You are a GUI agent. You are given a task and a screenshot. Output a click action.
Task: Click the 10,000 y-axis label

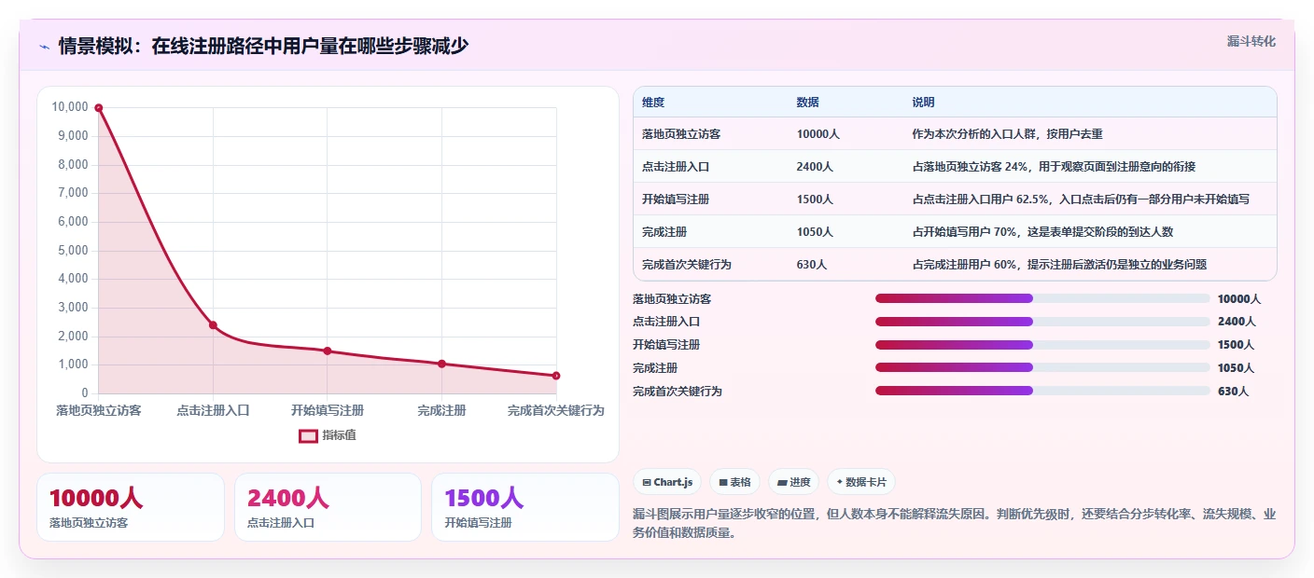(70, 107)
